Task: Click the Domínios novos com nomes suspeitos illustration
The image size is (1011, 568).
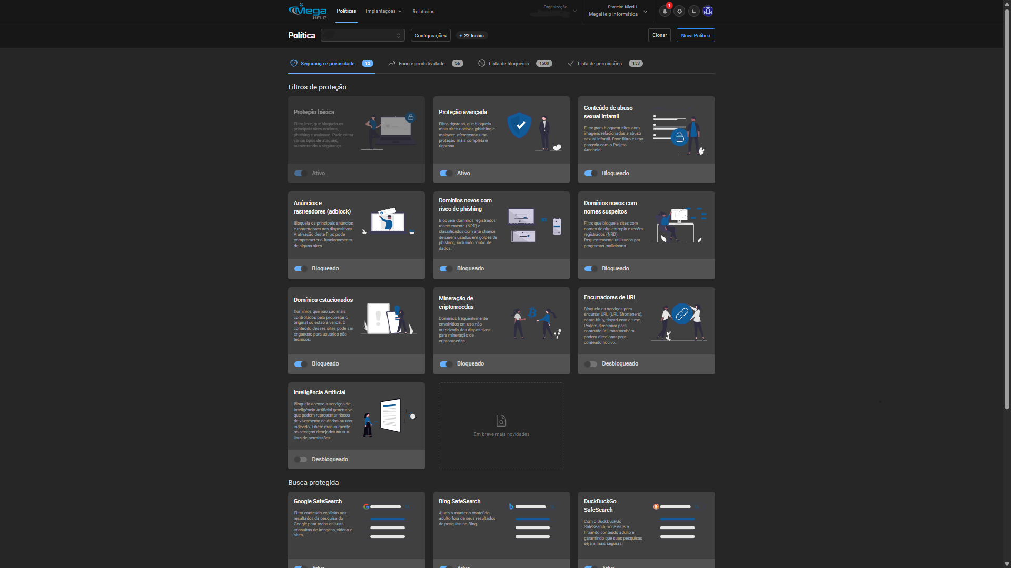Action: pos(679,225)
